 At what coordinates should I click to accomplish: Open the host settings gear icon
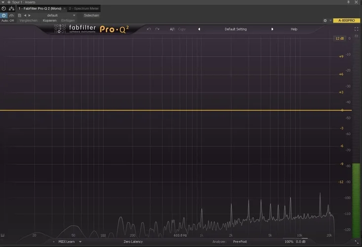pos(325,21)
